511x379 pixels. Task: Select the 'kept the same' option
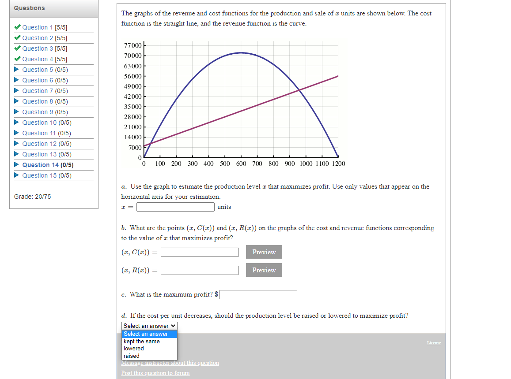pyautogui.click(x=141, y=341)
